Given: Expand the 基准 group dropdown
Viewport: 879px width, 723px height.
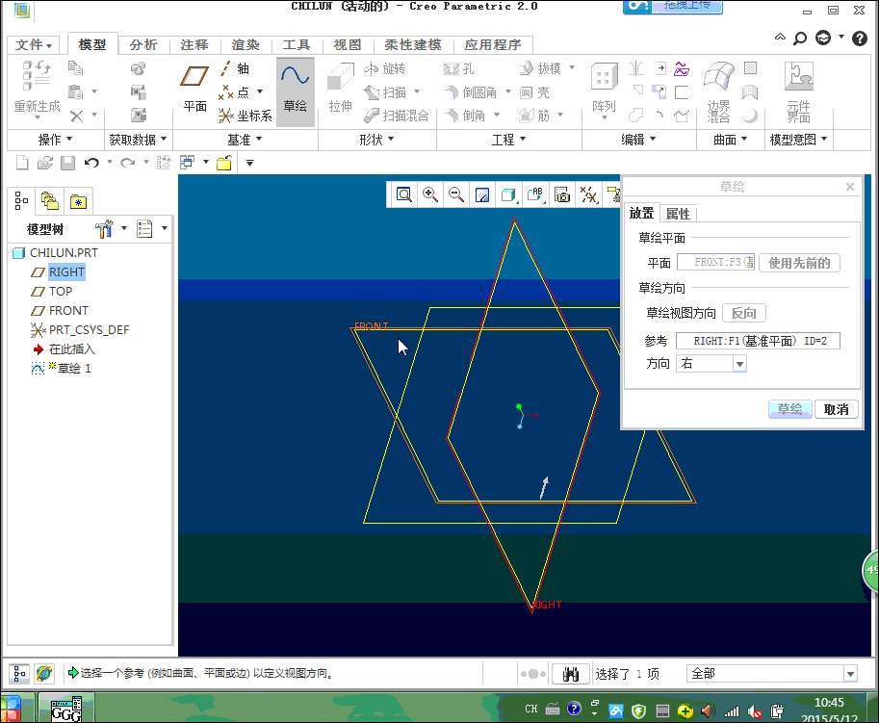Looking at the screenshot, I should pos(245,139).
